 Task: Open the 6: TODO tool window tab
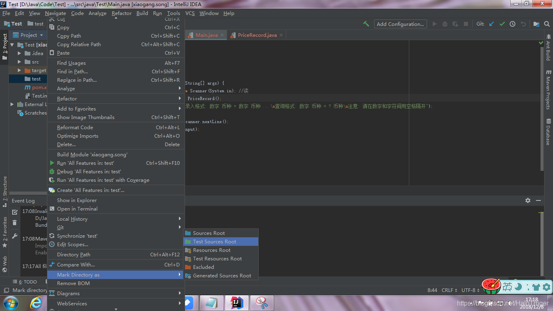(x=25, y=282)
